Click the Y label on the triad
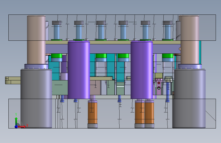The width and height of the screenshot is (221, 143). point(16,115)
